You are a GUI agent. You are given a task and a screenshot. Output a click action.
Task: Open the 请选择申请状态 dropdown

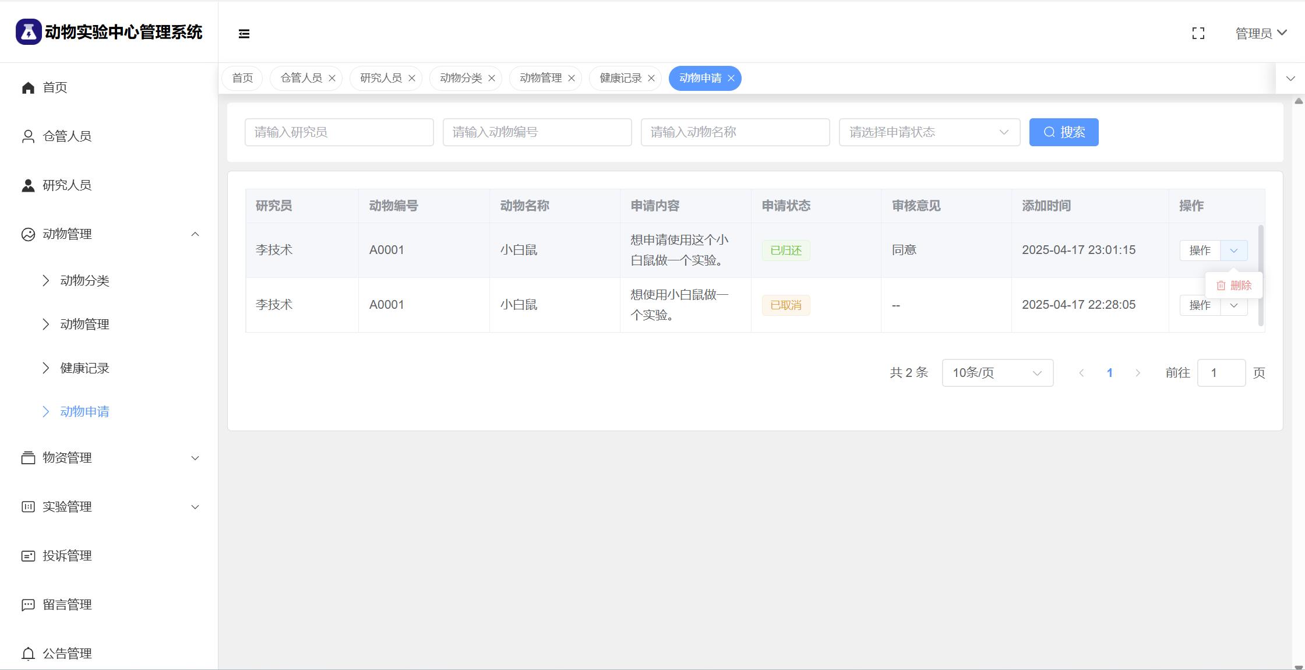tap(929, 132)
